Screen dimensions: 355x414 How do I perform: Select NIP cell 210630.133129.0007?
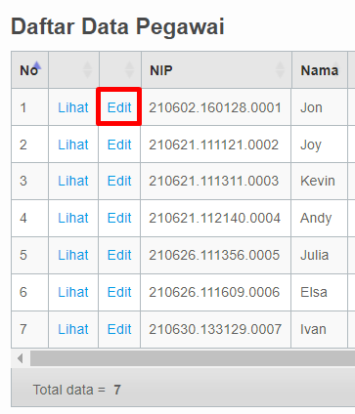coord(215,329)
